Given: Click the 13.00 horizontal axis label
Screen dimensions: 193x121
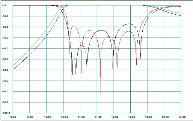Looking at the screenshot, I should coord(147,117).
